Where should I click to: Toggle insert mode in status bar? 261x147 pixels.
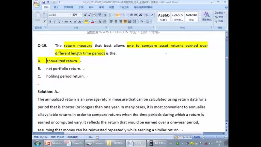click(91, 137)
